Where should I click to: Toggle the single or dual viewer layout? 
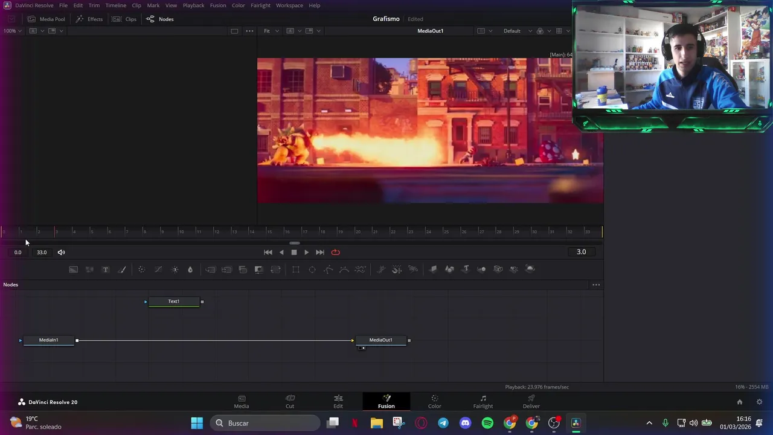click(234, 31)
